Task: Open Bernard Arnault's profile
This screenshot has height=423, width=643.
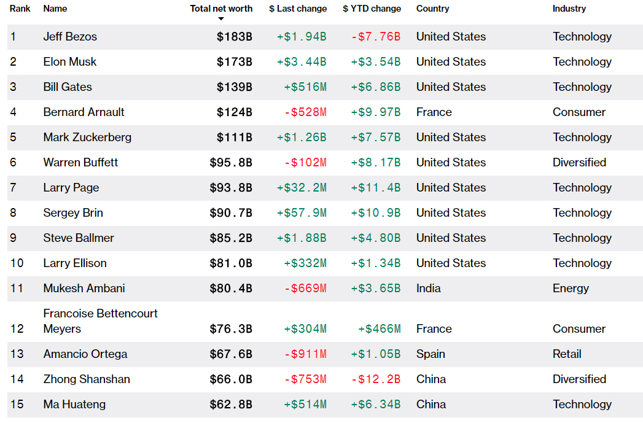Action: (84, 112)
